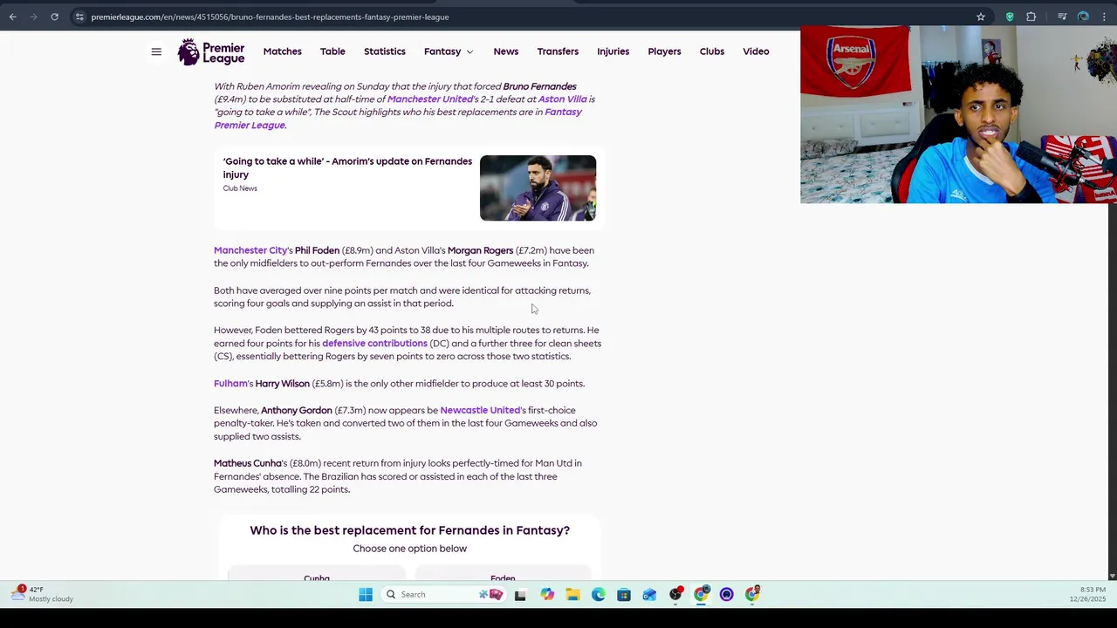Open Outlook from the taskbar

[649, 595]
